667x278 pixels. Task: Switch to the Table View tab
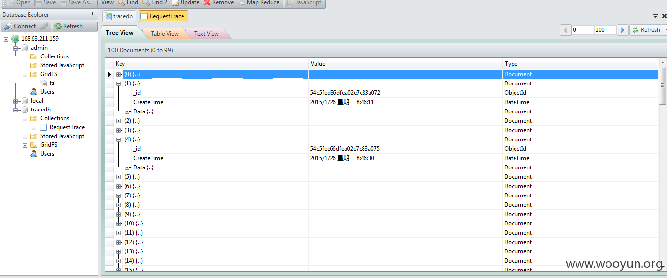165,34
